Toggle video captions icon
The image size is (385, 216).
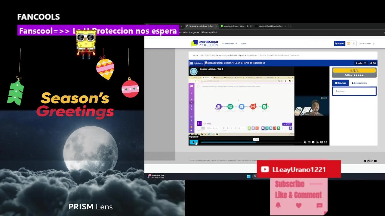[309, 142]
